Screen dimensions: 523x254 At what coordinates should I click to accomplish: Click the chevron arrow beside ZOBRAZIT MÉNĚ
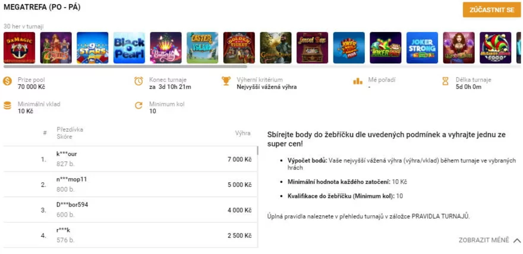517,240
